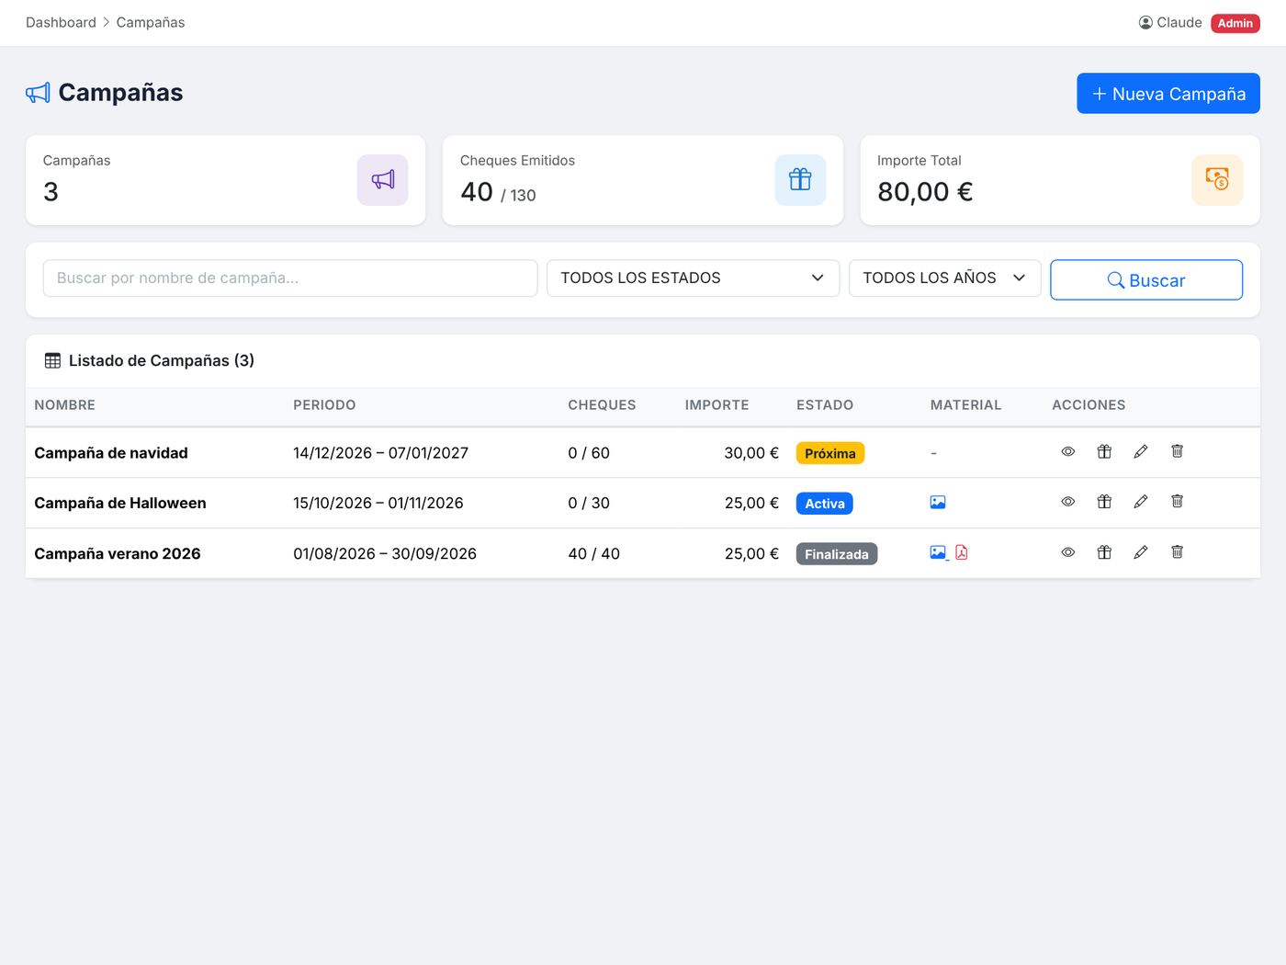The image size is (1286, 965).
Task: Open image material of Campaña verano 2026
Action: tap(938, 552)
